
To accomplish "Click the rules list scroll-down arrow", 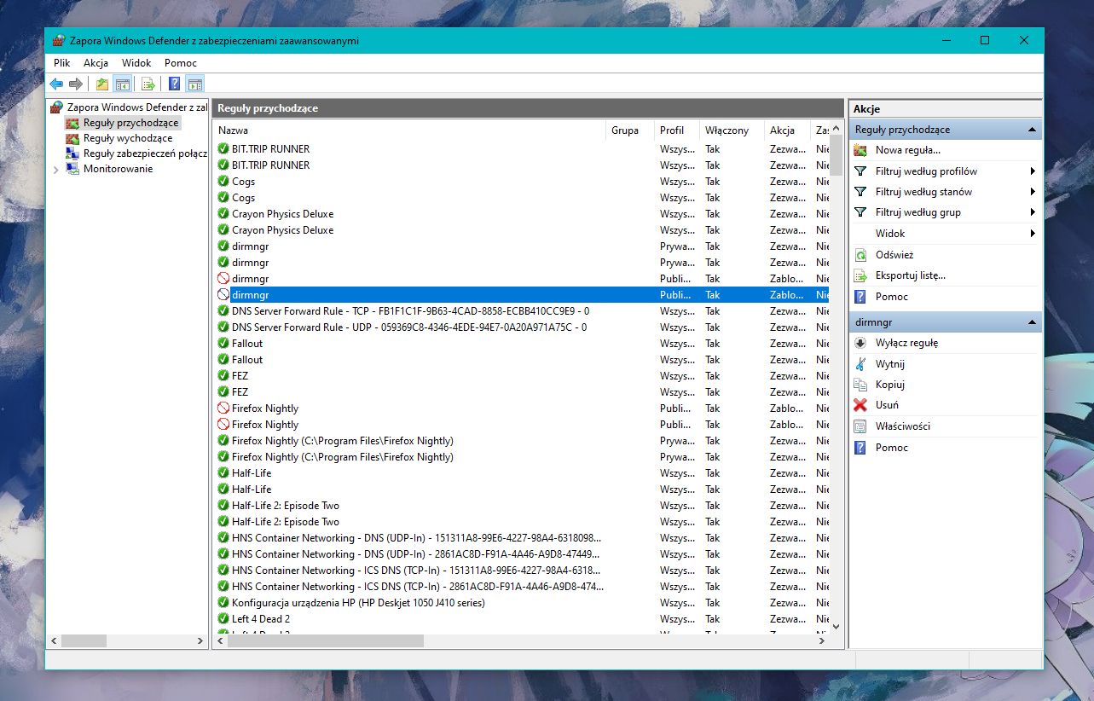I will pyautogui.click(x=836, y=626).
